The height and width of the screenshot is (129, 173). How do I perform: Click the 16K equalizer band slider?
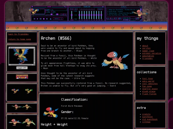tap(101, 15)
